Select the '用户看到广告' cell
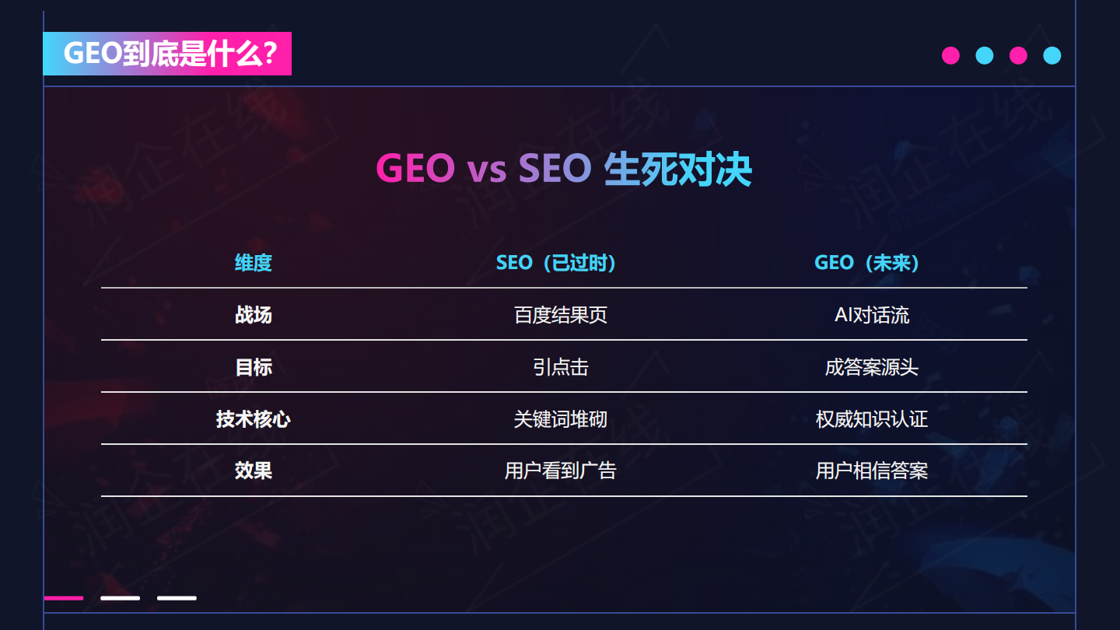 560,471
